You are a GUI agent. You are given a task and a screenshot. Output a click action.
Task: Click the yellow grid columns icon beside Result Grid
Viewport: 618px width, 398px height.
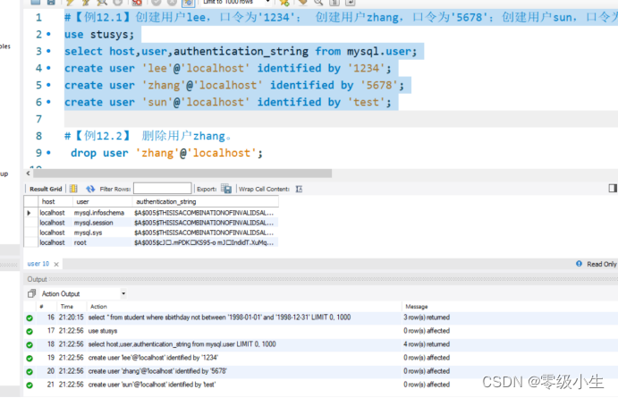73,189
